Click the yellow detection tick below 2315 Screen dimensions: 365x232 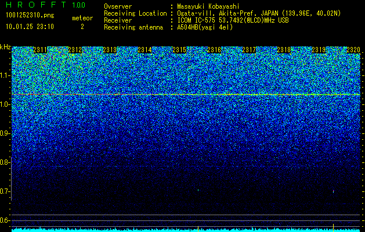198,228
